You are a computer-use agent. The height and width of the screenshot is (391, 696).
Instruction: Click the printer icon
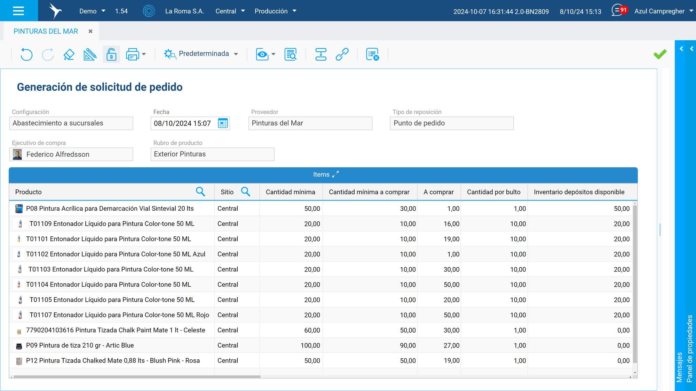click(132, 54)
